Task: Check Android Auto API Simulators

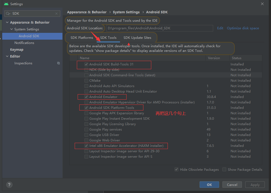Action: [x=86, y=86]
